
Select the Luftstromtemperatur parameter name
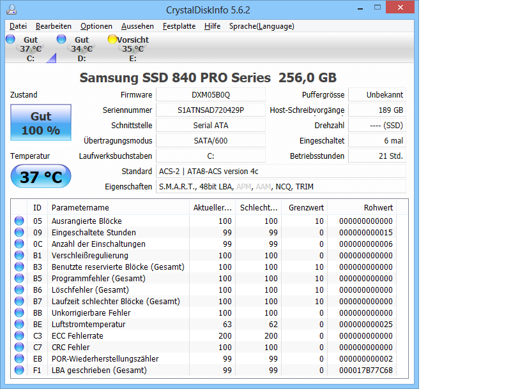point(88,325)
